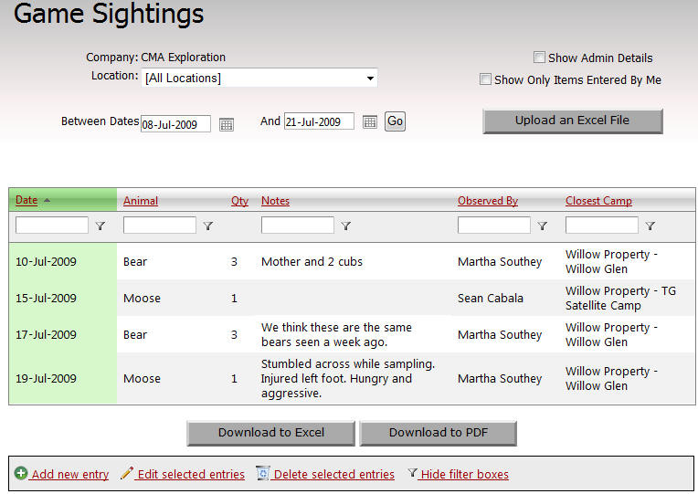Click 'Martha Southey' in the 19-Jul-2009 row
The height and width of the screenshot is (494, 698).
[x=500, y=379]
